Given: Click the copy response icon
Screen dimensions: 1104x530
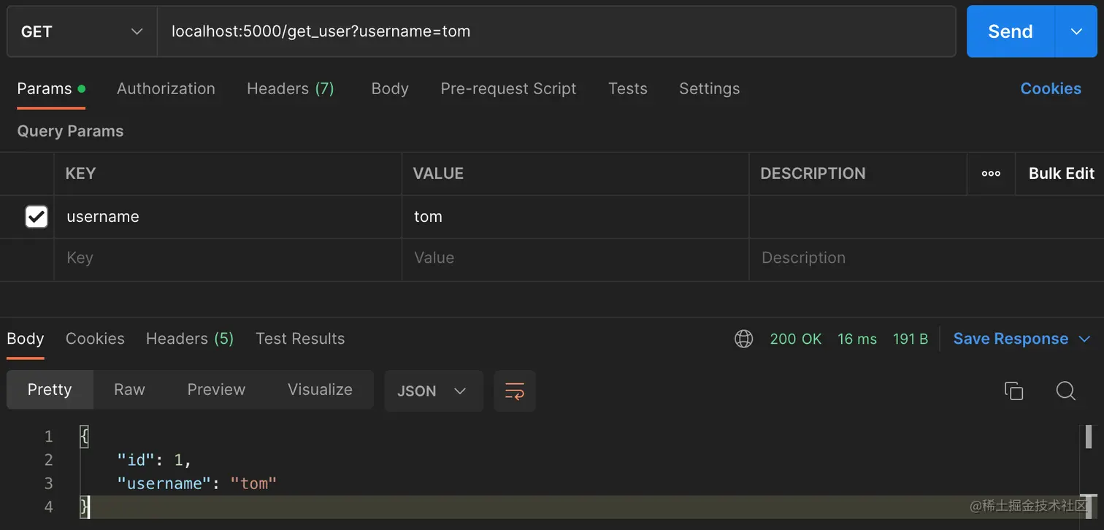Looking at the screenshot, I should (1013, 391).
